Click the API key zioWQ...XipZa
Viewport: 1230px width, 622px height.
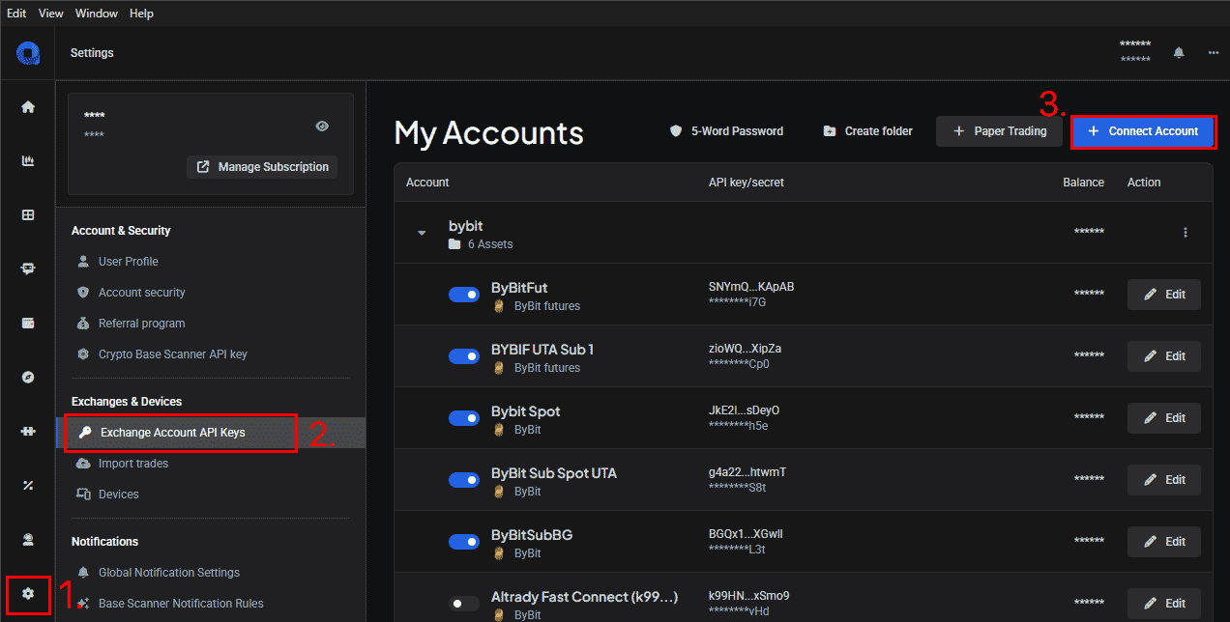[x=745, y=349]
